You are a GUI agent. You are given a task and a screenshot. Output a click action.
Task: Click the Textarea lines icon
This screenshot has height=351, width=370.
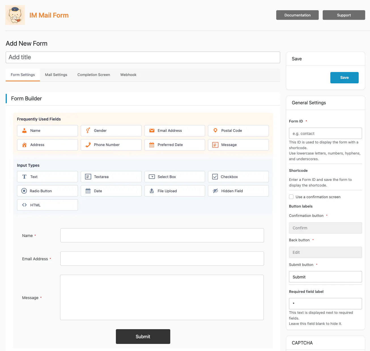[x=88, y=177]
